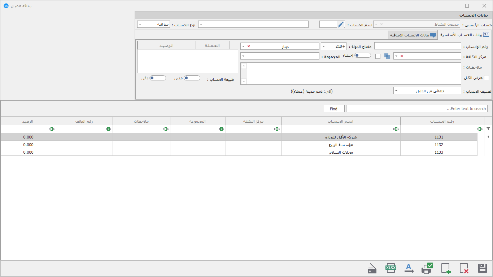Toggle the مدين (debit) account nature switch

(x=192, y=78)
